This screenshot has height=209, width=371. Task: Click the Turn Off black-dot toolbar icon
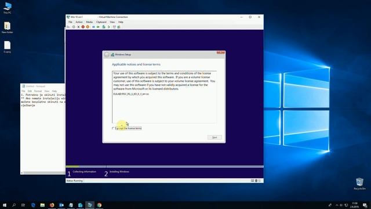[78, 27]
